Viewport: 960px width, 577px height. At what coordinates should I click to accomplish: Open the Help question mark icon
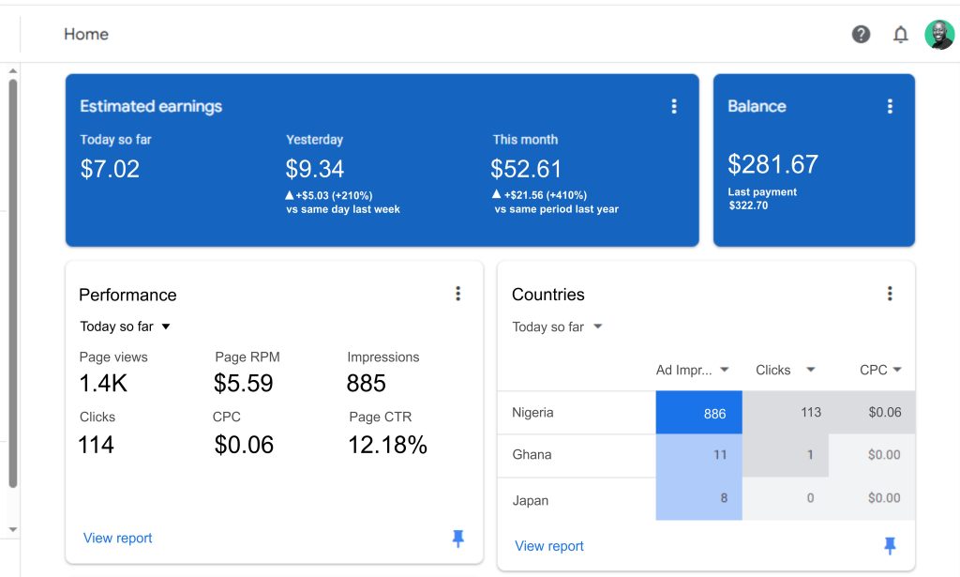[861, 35]
